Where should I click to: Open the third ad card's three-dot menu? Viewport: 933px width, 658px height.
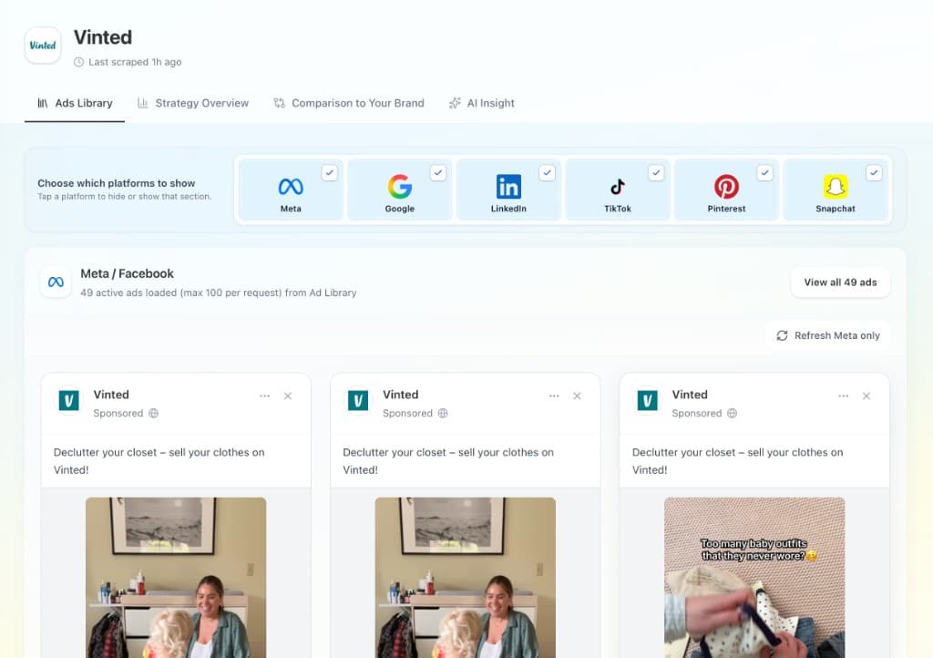(x=843, y=396)
